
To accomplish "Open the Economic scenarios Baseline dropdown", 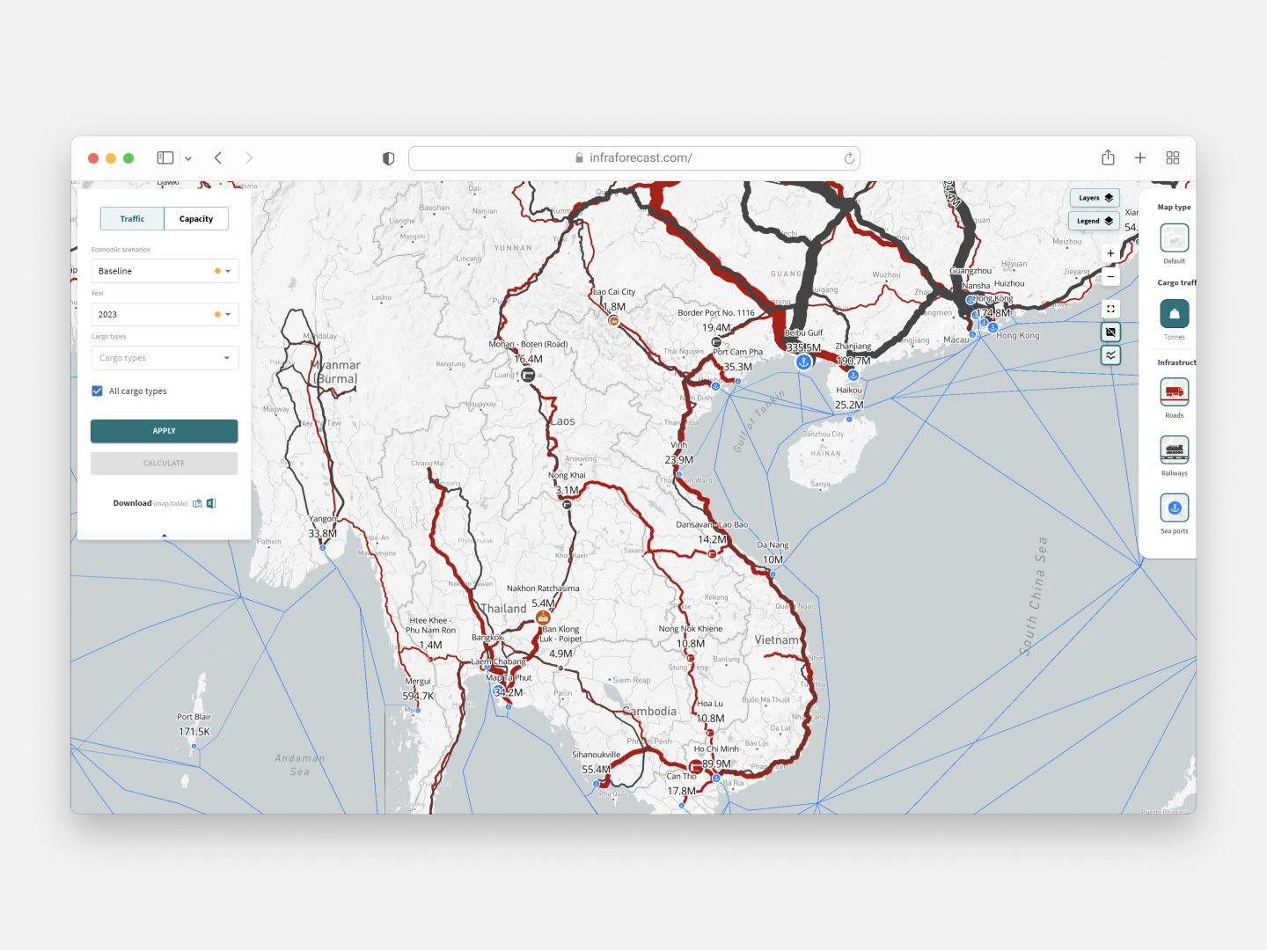I will click(x=165, y=271).
